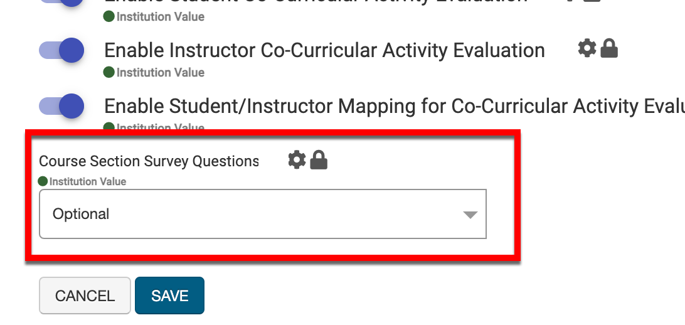Click Institution Value text under Instructor Evaluation setting
This screenshot has width=685, height=325.
pos(160,72)
